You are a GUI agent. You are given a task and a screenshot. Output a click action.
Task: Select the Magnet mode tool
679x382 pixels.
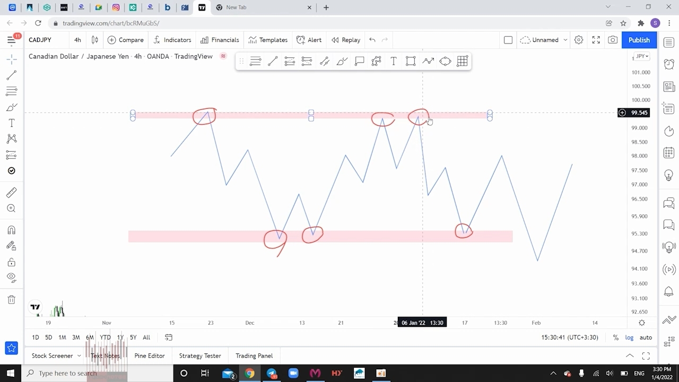pos(11,230)
